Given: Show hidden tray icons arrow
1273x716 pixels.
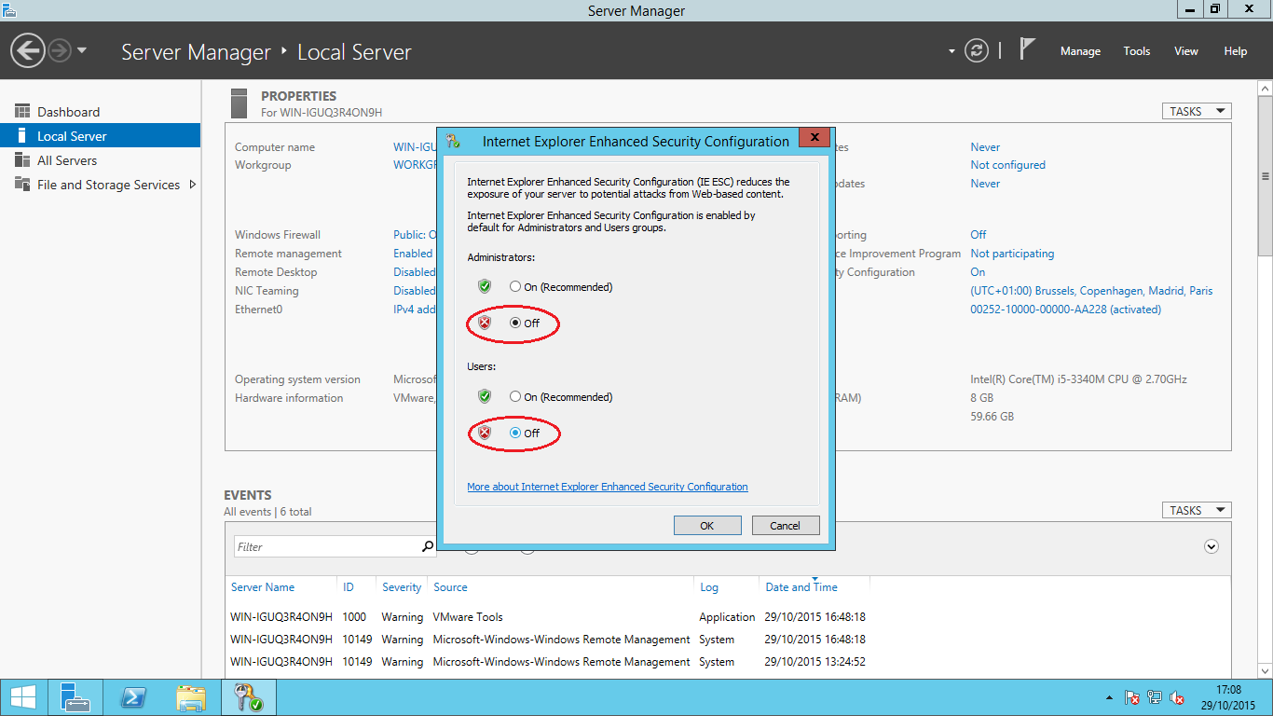Looking at the screenshot, I should tap(1108, 698).
